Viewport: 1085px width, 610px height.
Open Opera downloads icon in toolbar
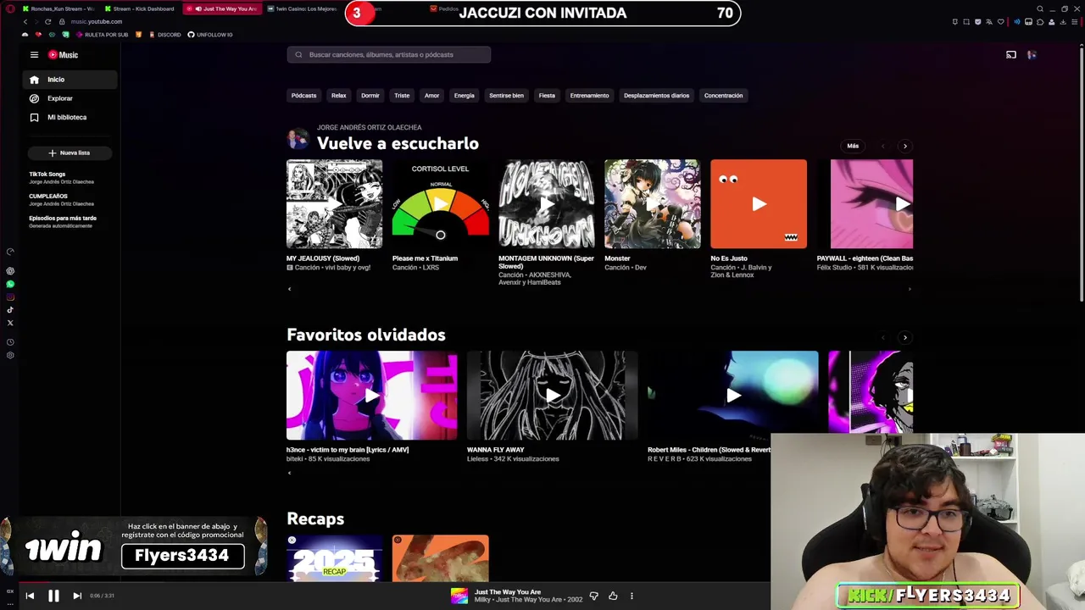tap(1063, 22)
